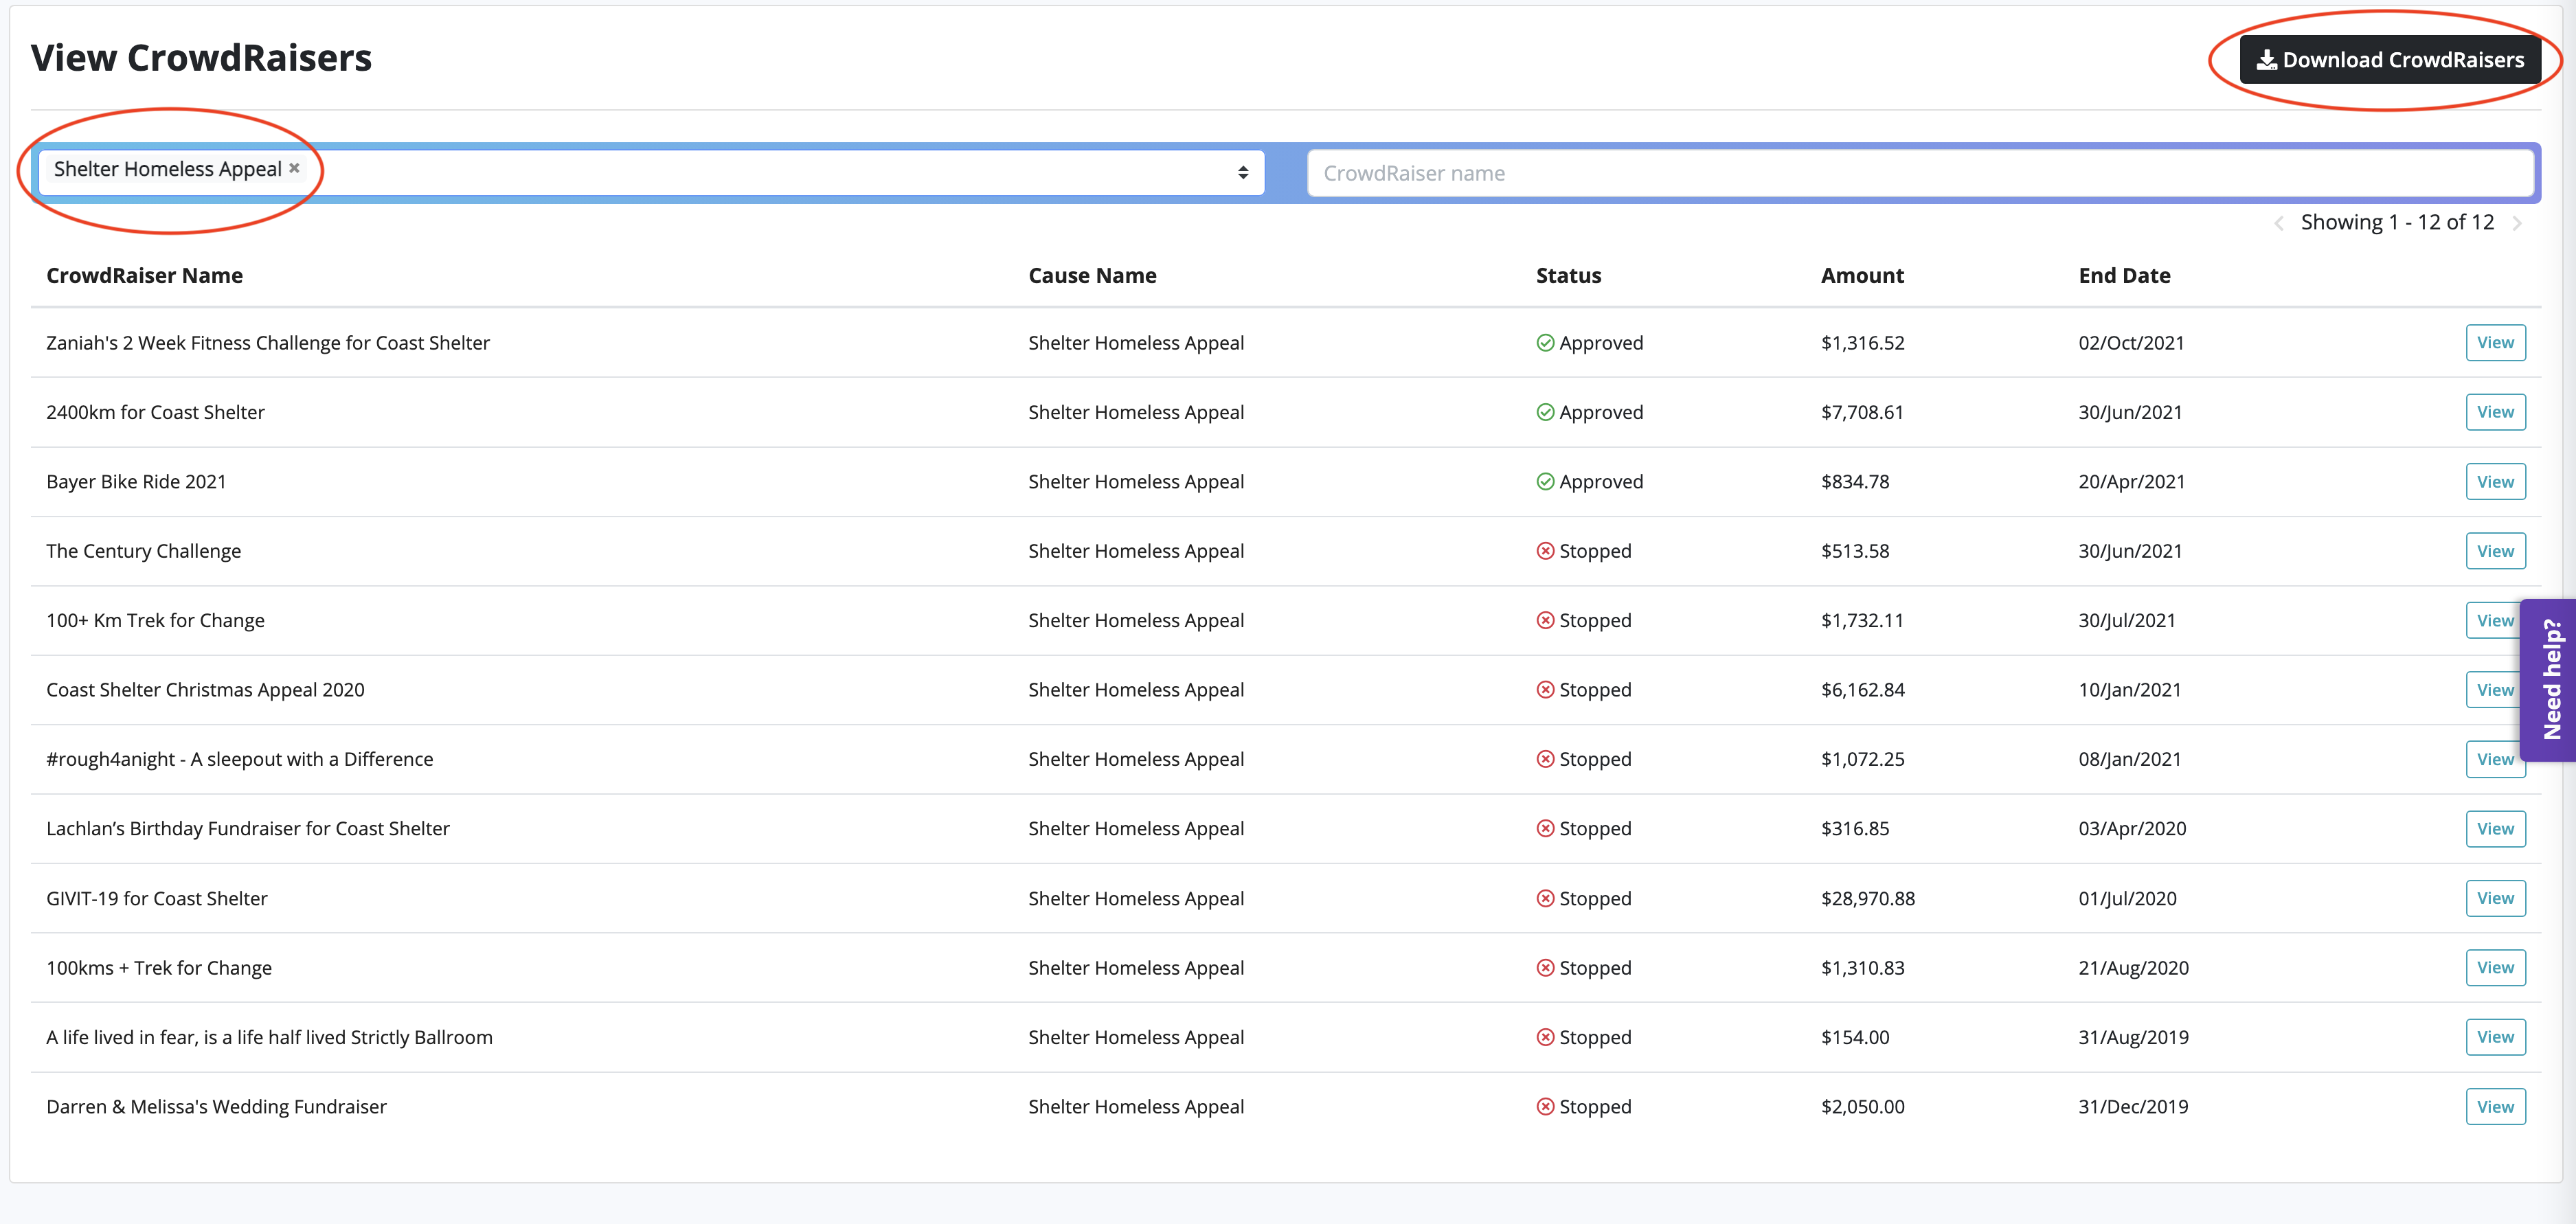Click the approved check icon for Zaniah's challenge
This screenshot has width=2576, height=1224.
click(1545, 343)
